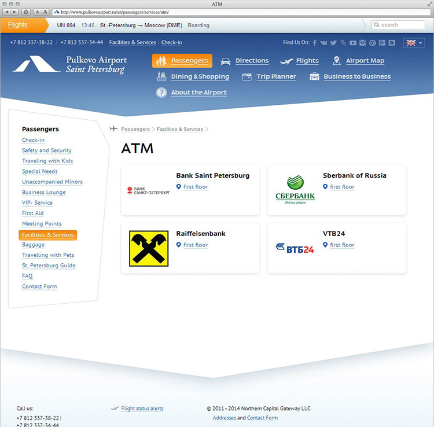Open the Safety and Security sidebar link
This screenshot has width=434, height=427.
click(47, 150)
